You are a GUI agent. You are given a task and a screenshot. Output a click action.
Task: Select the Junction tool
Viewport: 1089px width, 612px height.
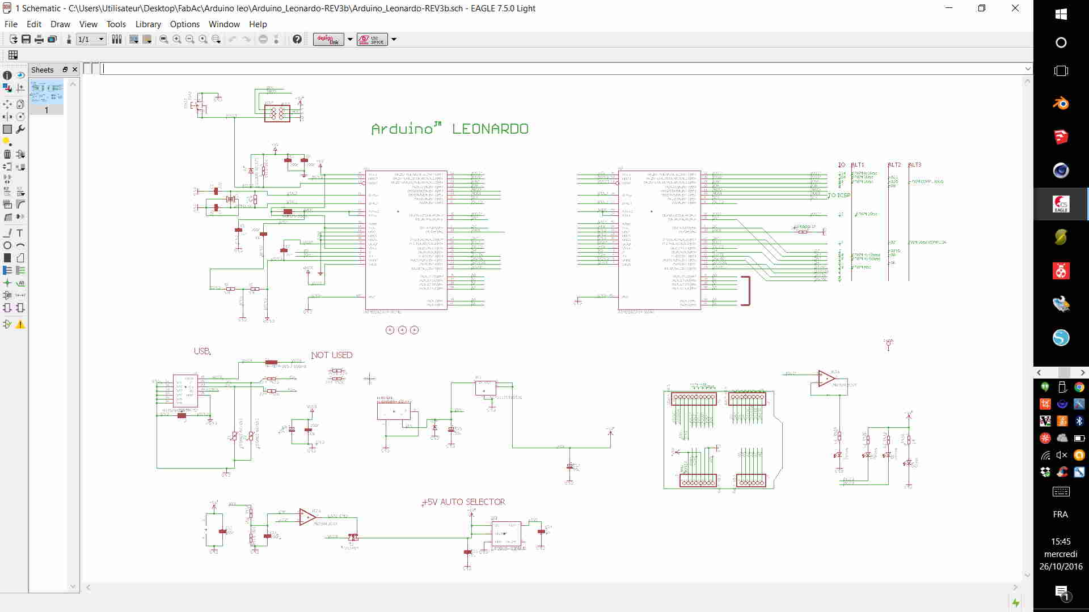pos(7,283)
